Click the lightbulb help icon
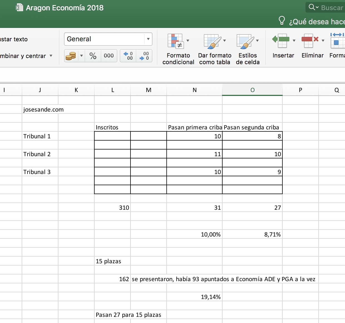The image size is (345, 323). click(282, 21)
